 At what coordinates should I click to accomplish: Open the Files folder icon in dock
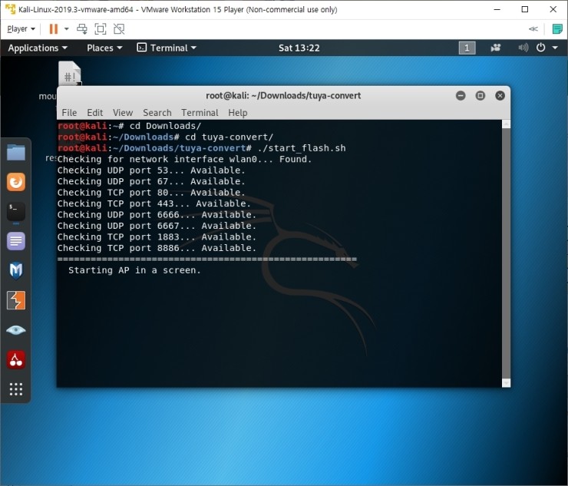click(16, 152)
